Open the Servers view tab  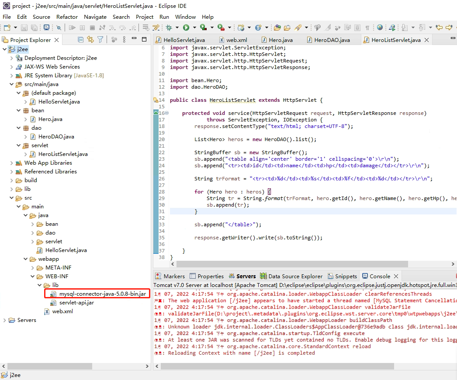242,276
